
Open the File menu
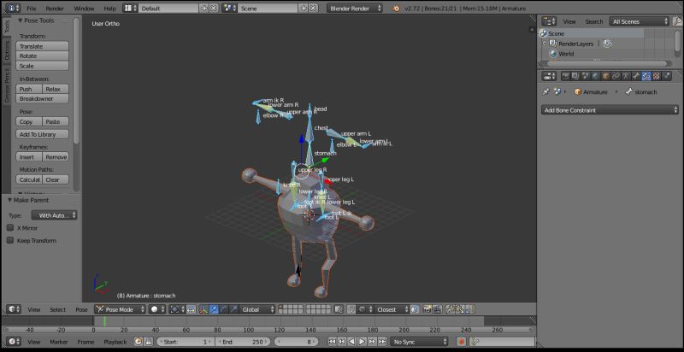tap(32, 9)
